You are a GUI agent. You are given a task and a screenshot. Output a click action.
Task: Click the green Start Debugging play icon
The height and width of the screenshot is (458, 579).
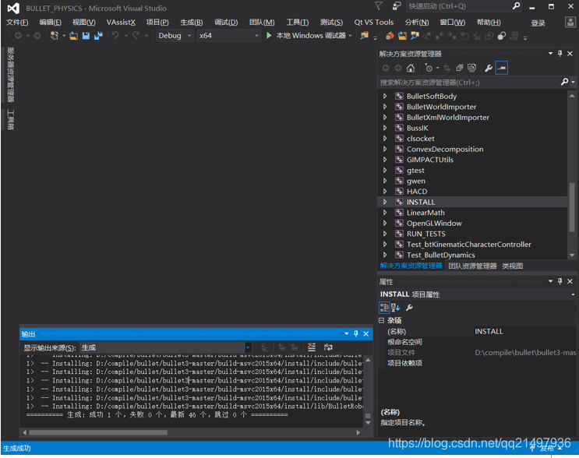point(269,35)
